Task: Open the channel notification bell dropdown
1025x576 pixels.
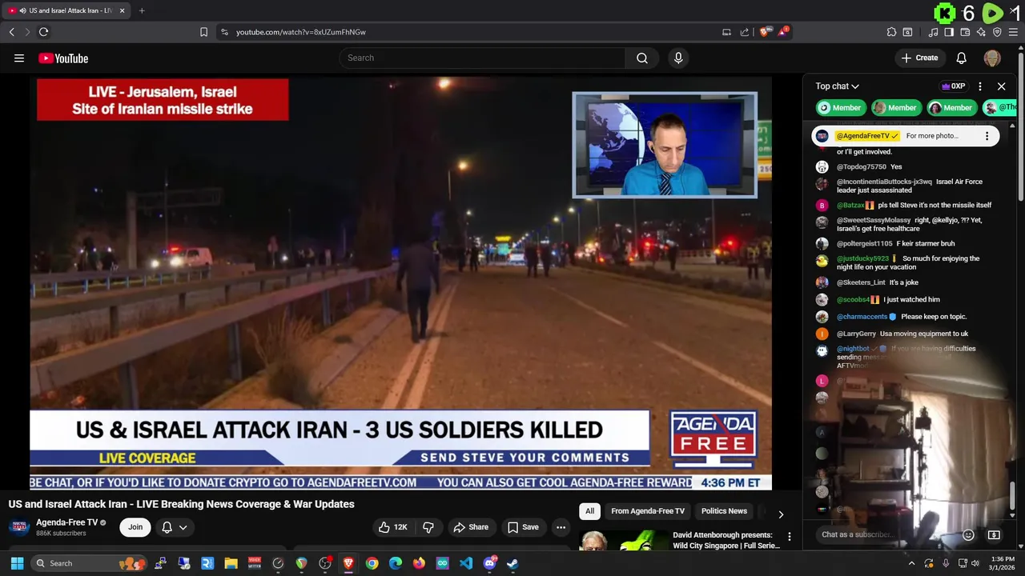Action: pyautogui.click(x=175, y=527)
